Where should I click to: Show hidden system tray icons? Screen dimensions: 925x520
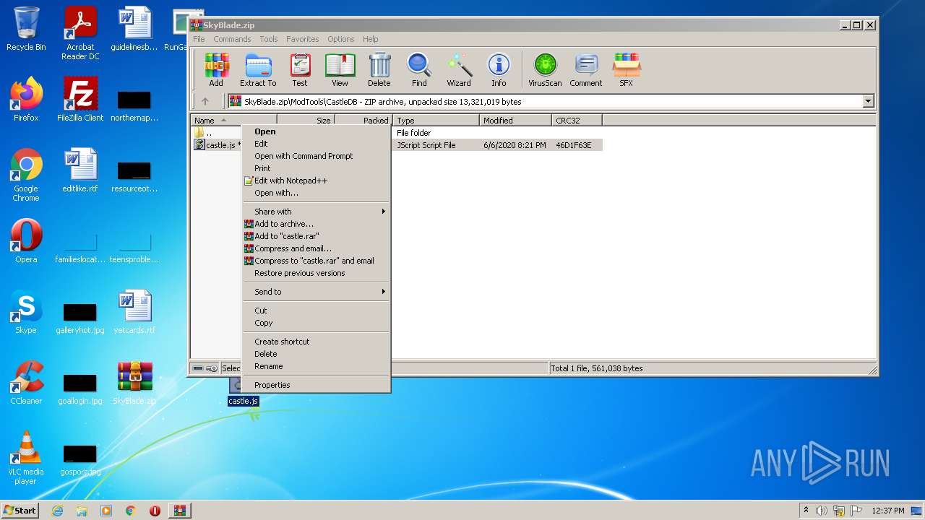click(x=806, y=511)
